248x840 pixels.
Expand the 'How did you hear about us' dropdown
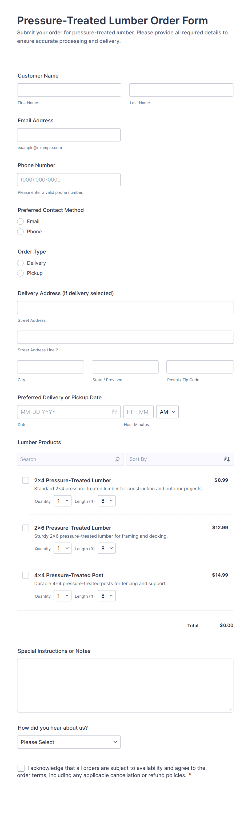[69, 742]
